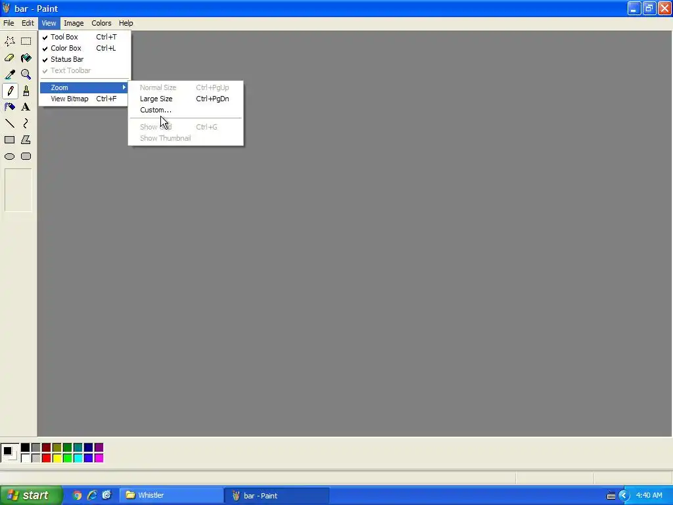The width and height of the screenshot is (673, 505).
Task: Click the Windows start button
Action: 31,496
